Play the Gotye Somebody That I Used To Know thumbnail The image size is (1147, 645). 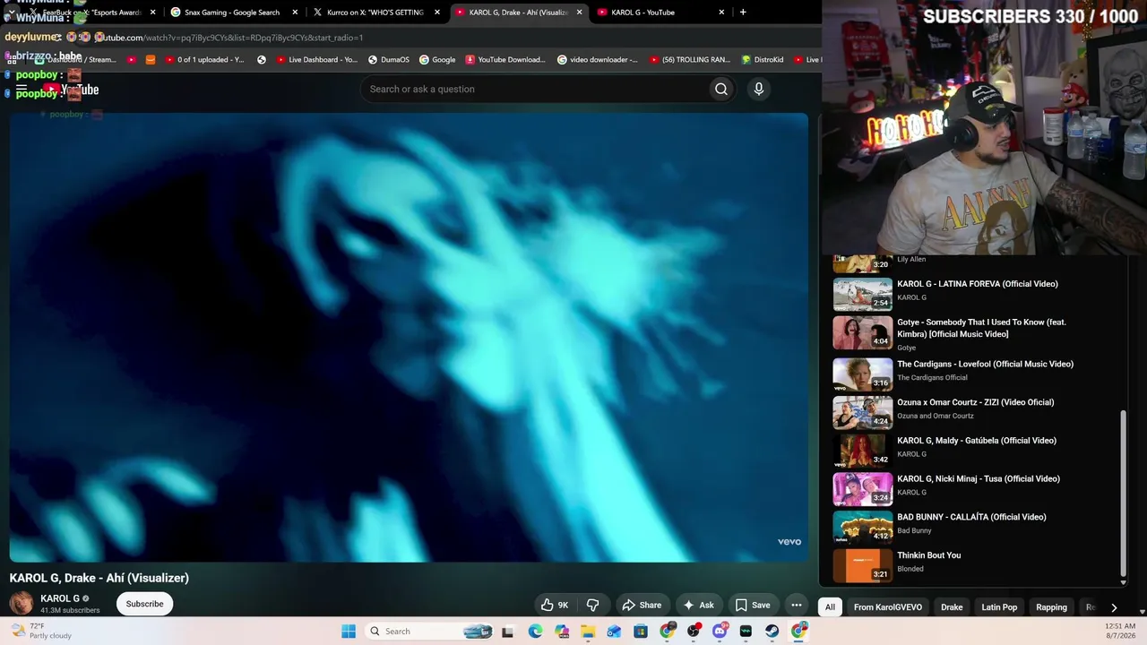click(863, 332)
